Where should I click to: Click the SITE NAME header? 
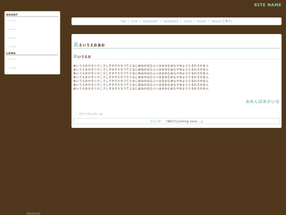(267, 5)
